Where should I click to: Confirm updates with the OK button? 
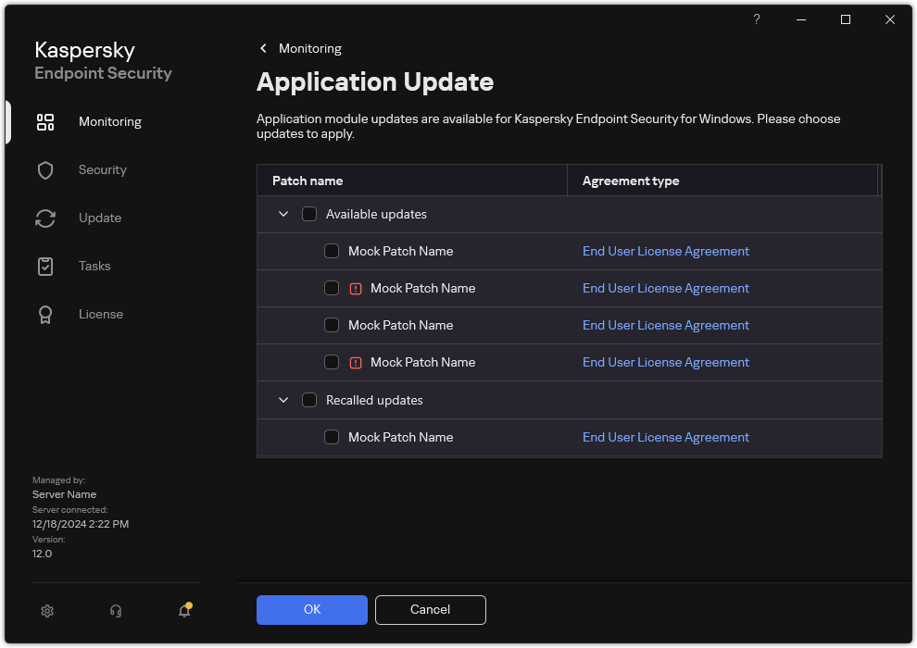[x=311, y=610]
